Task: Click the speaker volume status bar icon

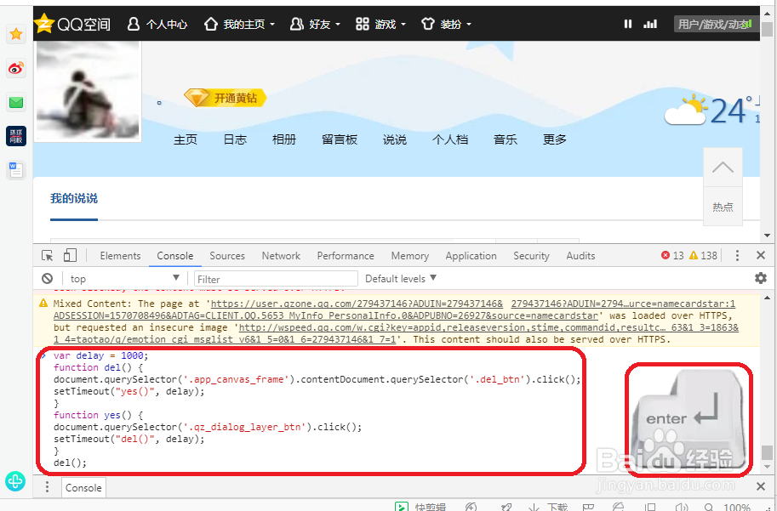Action: coord(683,507)
